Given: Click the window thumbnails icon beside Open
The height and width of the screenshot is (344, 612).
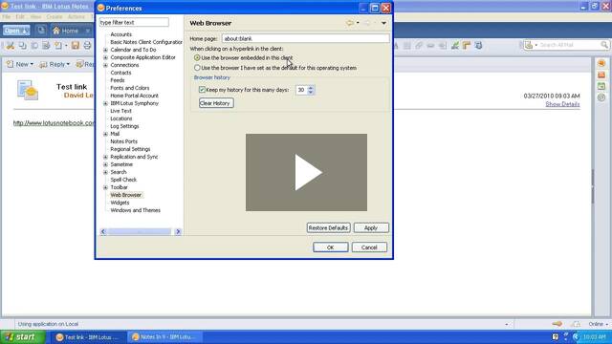Looking at the screenshot, I should coord(41,30).
